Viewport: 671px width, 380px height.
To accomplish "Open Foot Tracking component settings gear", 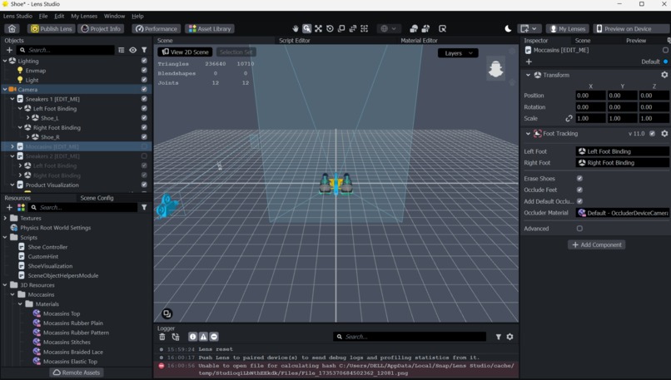I will pos(664,133).
